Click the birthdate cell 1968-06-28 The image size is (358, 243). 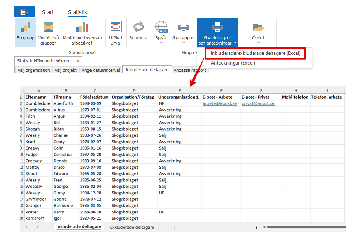point(95,212)
